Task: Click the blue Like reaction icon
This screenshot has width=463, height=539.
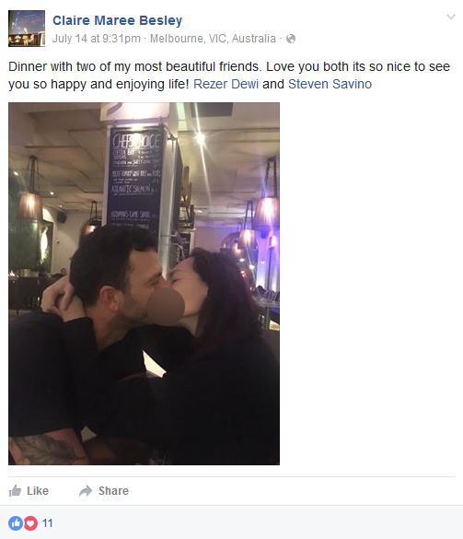Action: (x=16, y=523)
